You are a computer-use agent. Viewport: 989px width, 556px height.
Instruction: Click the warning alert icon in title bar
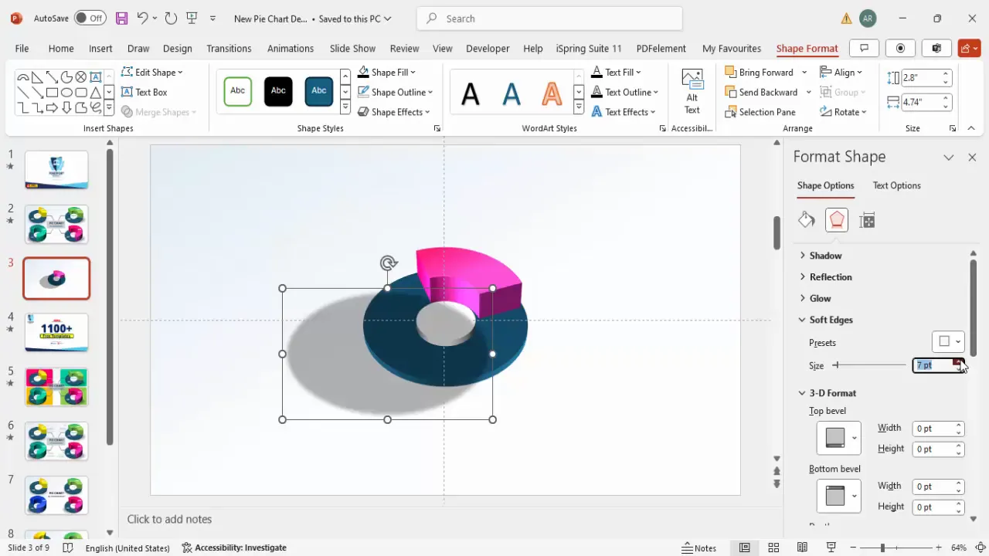(847, 18)
